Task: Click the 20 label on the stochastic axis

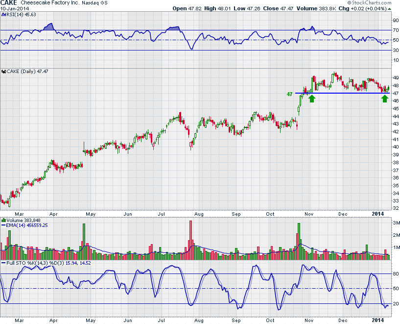Action: [396, 304]
